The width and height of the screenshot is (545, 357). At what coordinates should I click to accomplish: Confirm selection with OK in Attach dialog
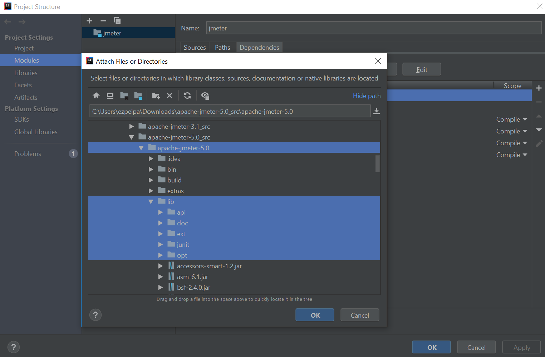(x=315, y=315)
